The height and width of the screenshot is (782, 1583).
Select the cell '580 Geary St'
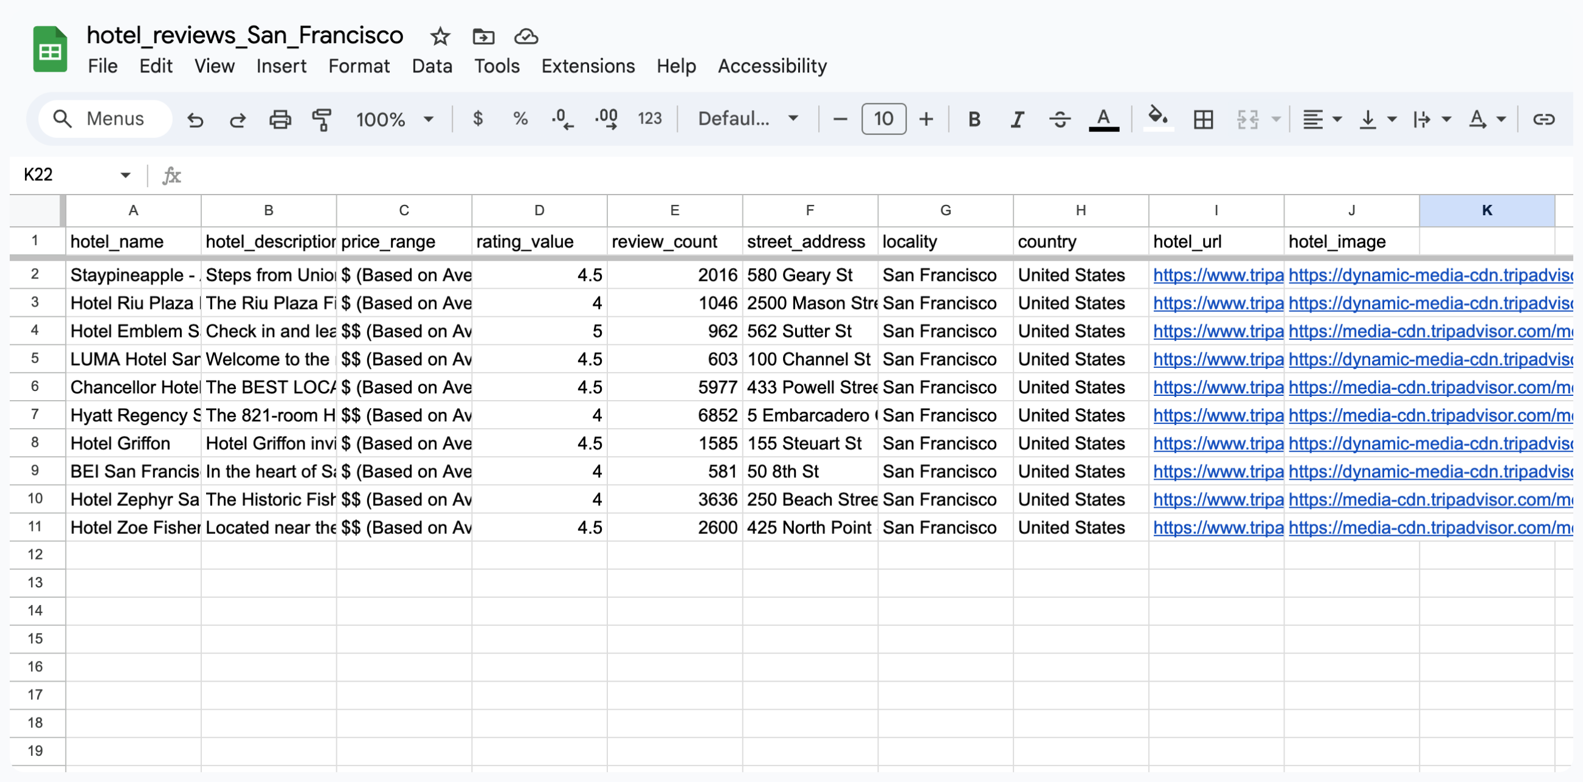(810, 275)
